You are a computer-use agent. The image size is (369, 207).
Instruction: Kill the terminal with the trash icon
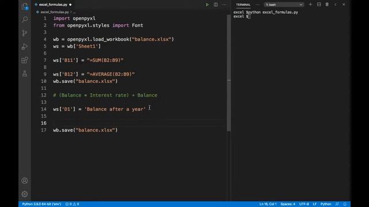tap(327, 5)
